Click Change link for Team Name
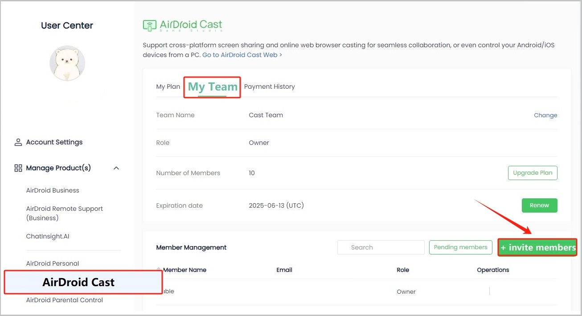This screenshot has height=316, width=582. coord(545,115)
